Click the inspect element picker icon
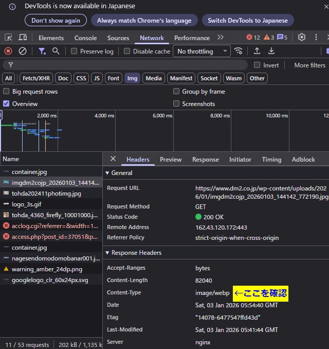This screenshot has width=329, height=349. pos(8,38)
